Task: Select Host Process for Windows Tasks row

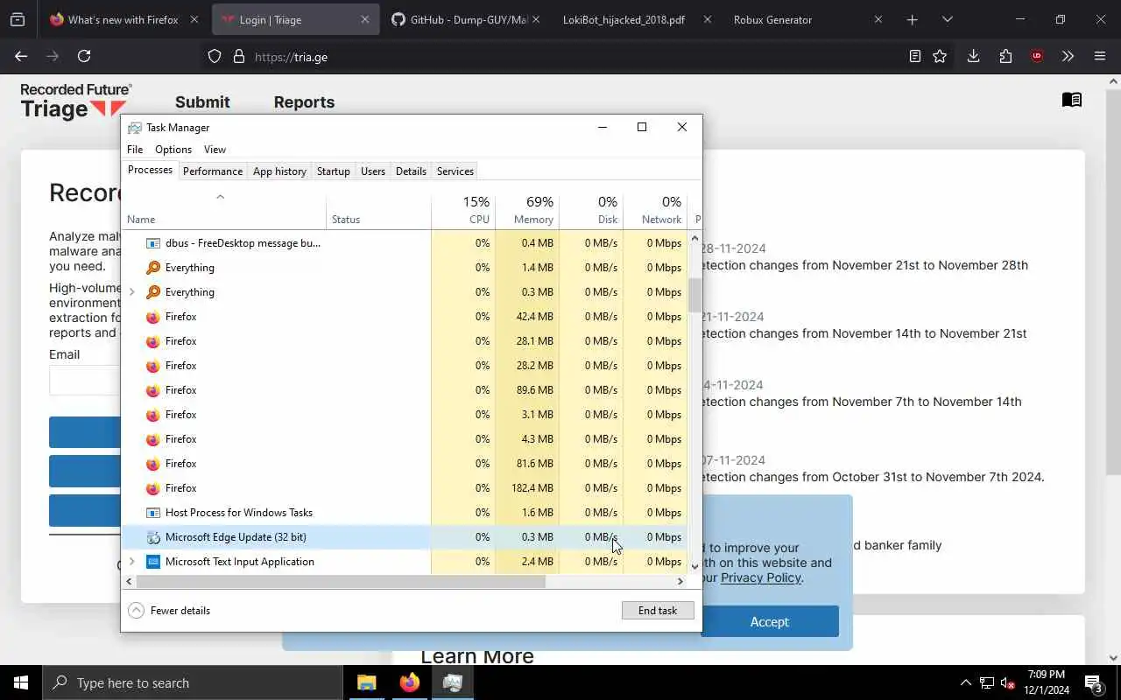Action: pyautogui.click(x=405, y=513)
